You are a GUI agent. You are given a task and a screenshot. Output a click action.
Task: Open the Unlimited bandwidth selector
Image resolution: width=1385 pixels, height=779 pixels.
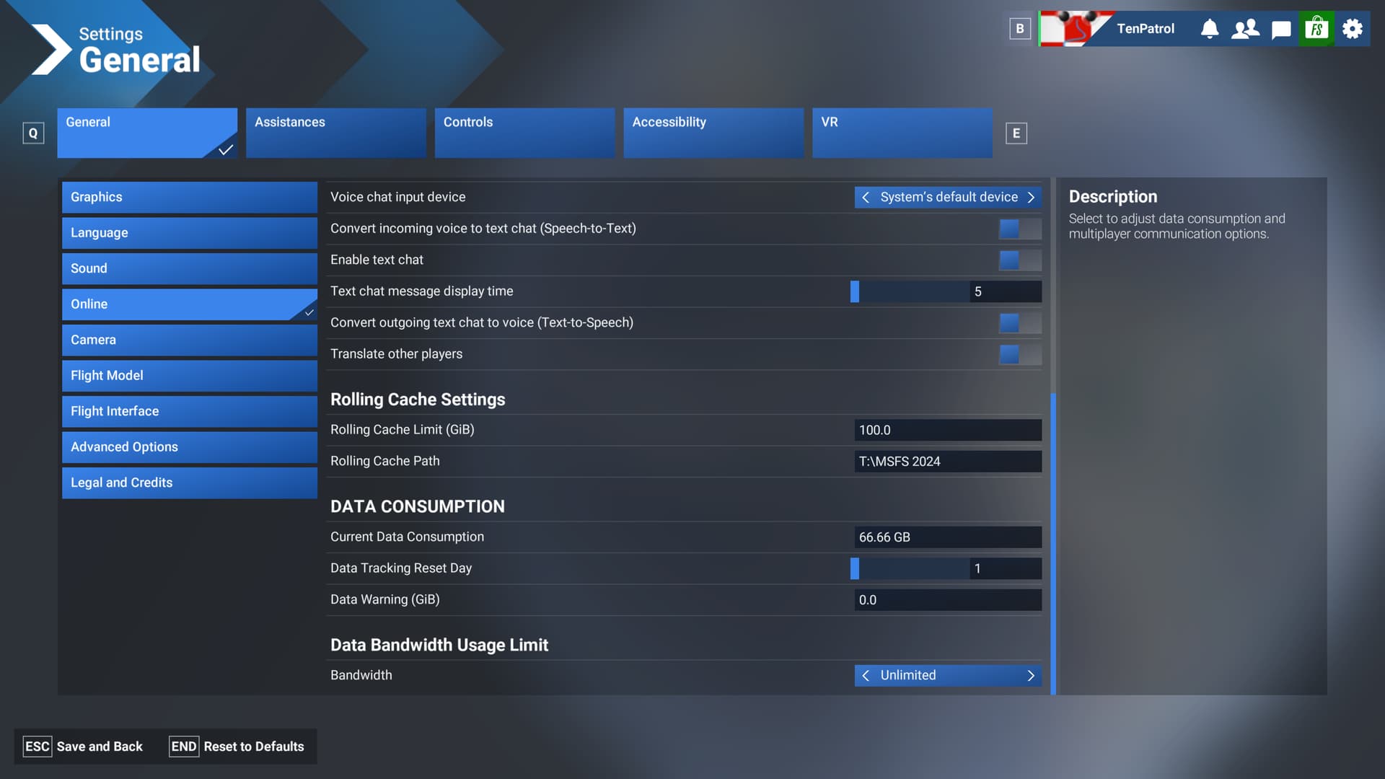(948, 675)
